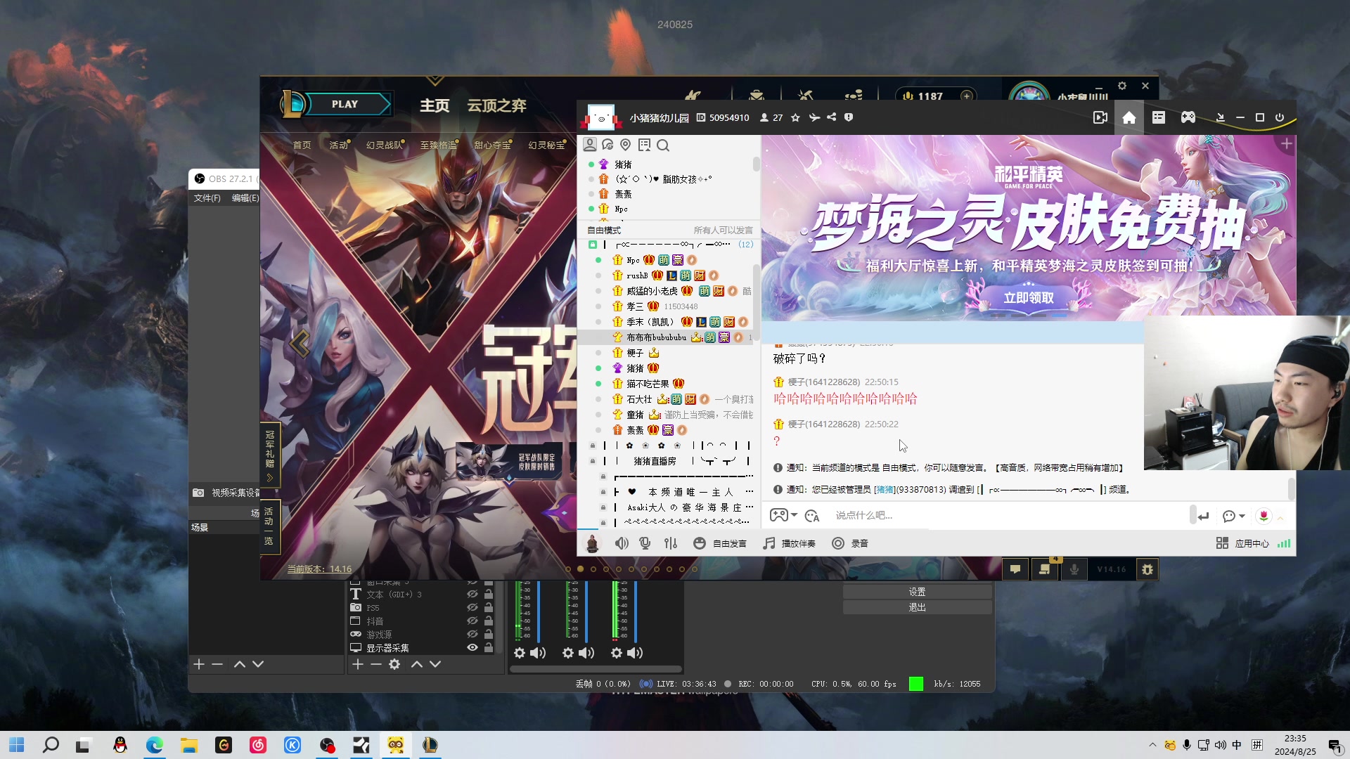Viewport: 1350px width, 759px height.
Task: Search channel members with magnifier icon
Action: [x=663, y=145]
